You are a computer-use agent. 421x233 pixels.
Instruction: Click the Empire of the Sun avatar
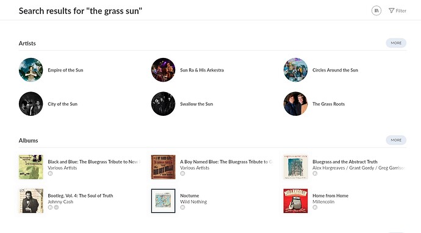(31, 70)
